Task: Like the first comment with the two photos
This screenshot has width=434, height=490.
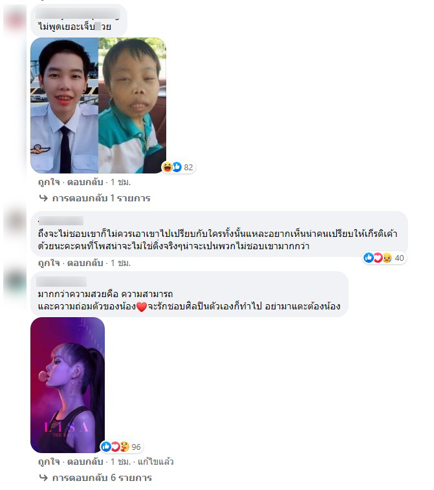Action: [x=49, y=182]
